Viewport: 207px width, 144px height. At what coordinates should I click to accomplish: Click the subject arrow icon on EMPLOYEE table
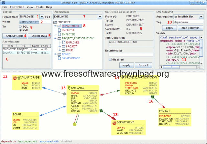point(69,88)
